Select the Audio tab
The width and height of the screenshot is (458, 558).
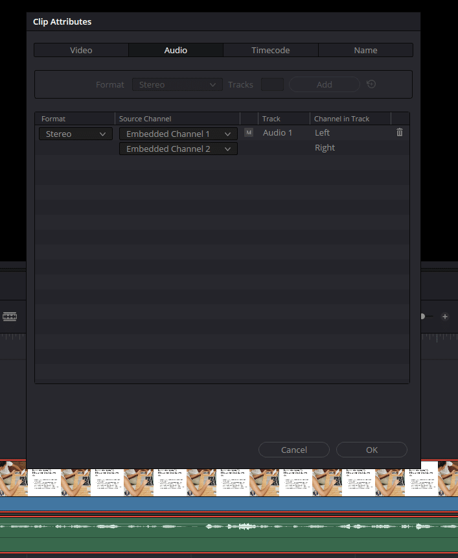point(176,50)
